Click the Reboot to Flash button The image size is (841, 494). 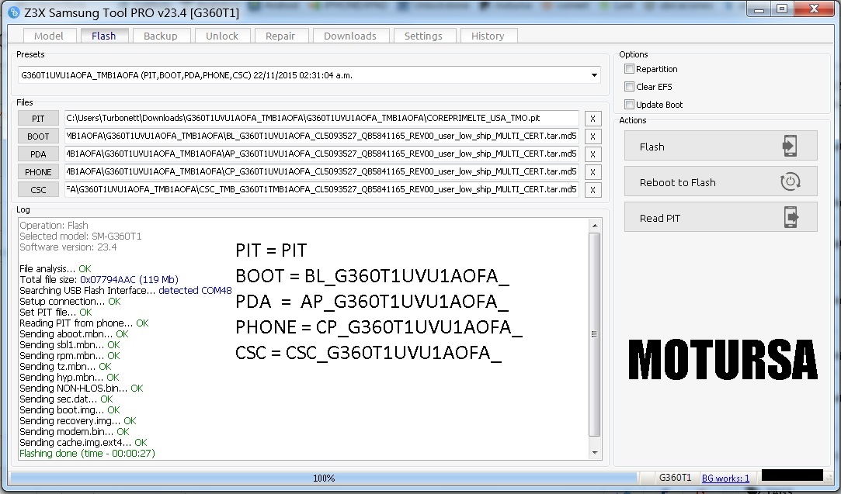point(721,181)
